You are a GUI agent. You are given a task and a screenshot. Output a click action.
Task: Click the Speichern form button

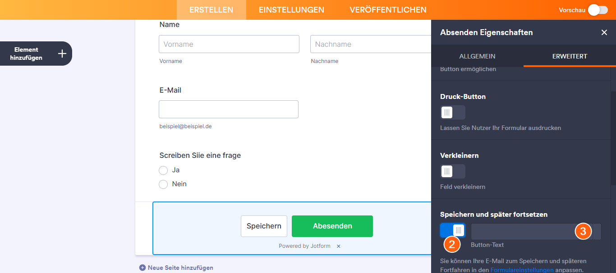click(264, 226)
